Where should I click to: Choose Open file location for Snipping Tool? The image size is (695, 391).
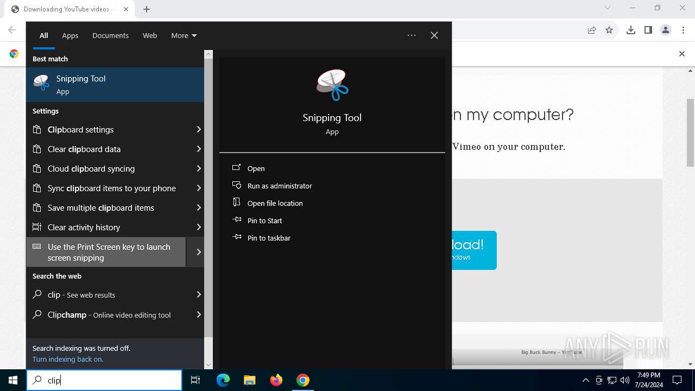pos(275,203)
